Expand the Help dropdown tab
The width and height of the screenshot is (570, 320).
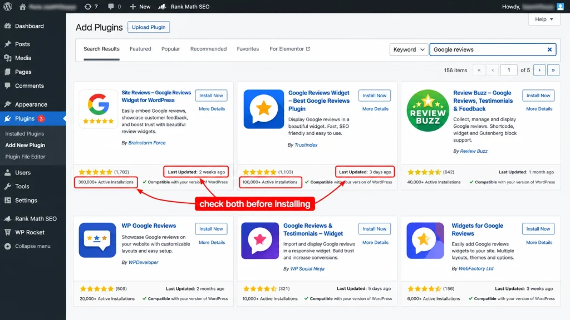coord(544,19)
